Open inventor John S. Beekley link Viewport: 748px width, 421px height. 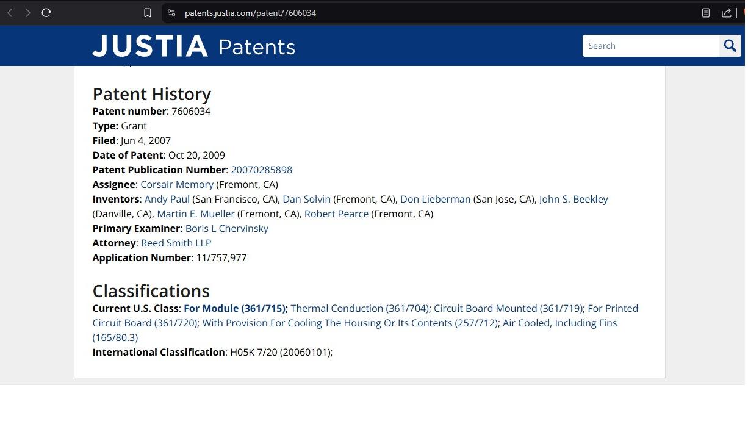[573, 199]
